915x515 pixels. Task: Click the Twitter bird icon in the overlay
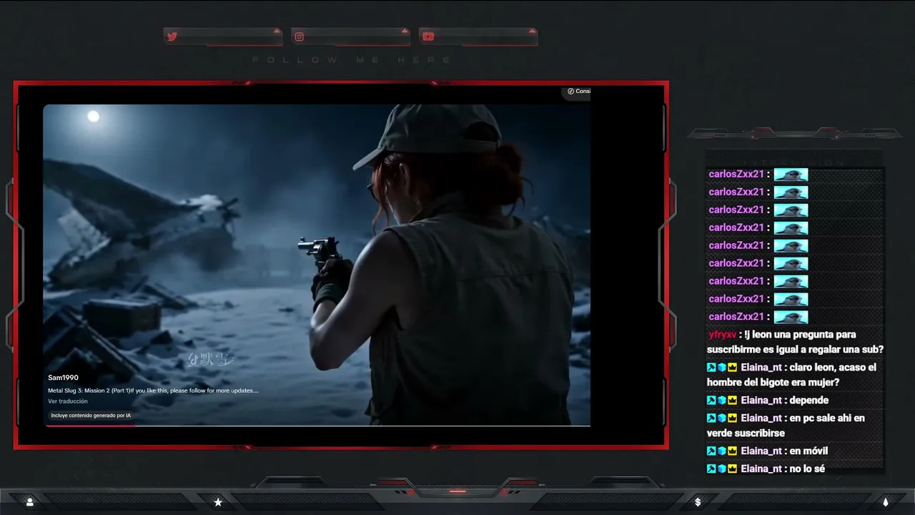pos(172,36)
